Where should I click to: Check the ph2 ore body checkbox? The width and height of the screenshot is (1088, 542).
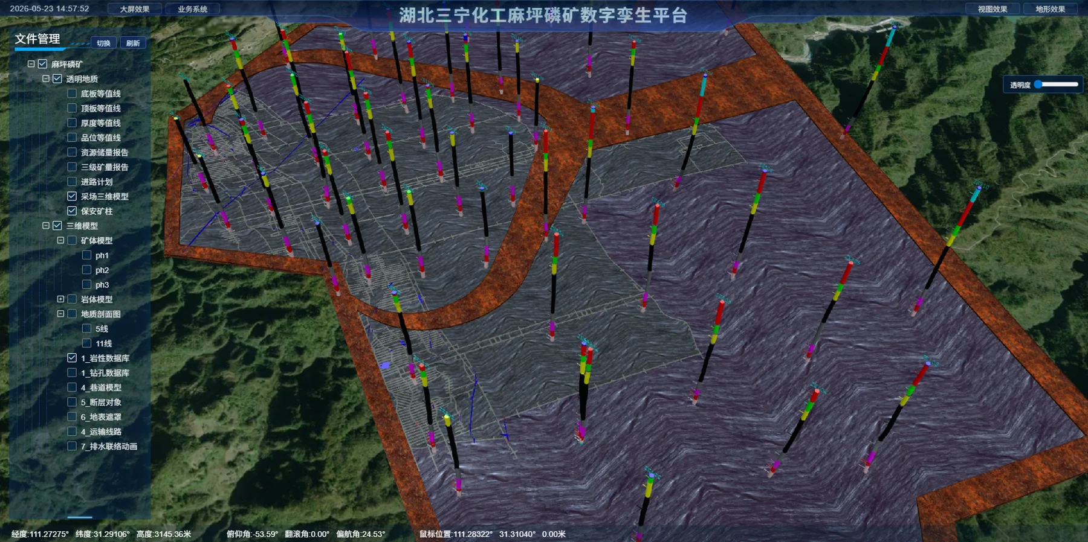pyautogui.click(x=86, y=270)
